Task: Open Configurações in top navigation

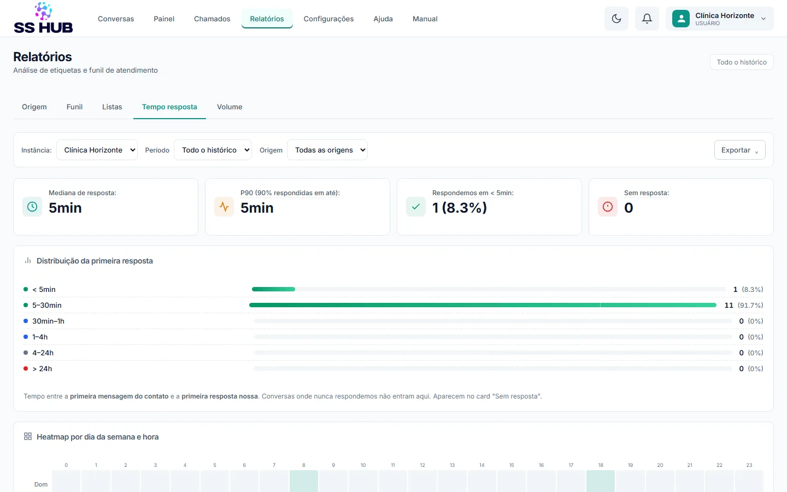Action: (328, 19)
